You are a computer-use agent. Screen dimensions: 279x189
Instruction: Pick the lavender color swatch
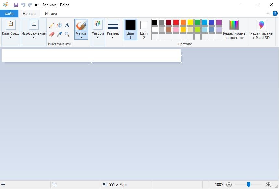(x=219, y=30)
